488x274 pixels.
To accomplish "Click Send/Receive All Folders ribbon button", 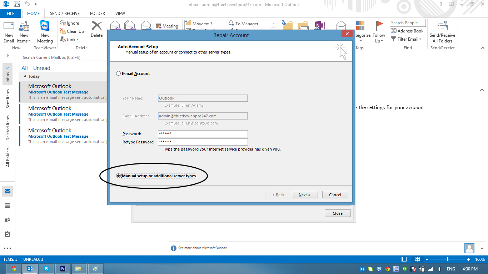I will click(442, 32).
